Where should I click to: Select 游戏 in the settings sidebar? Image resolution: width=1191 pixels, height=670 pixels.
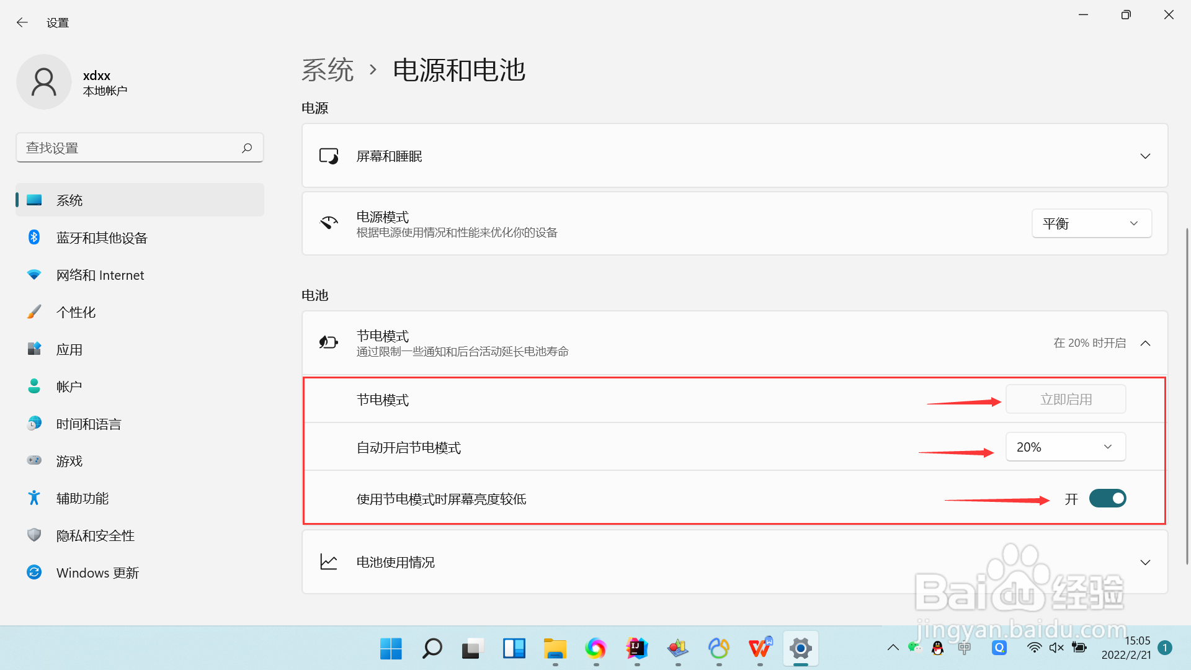click(69, 461)
